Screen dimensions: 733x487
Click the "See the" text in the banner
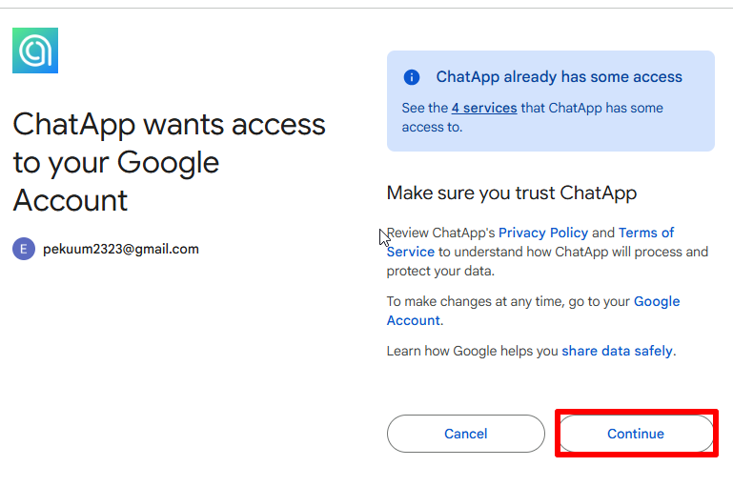click(424, 108)
